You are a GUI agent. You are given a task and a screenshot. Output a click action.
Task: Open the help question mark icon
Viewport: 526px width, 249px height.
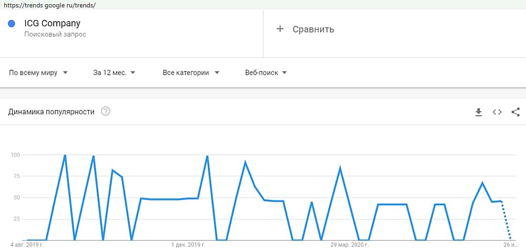[105, 111]
